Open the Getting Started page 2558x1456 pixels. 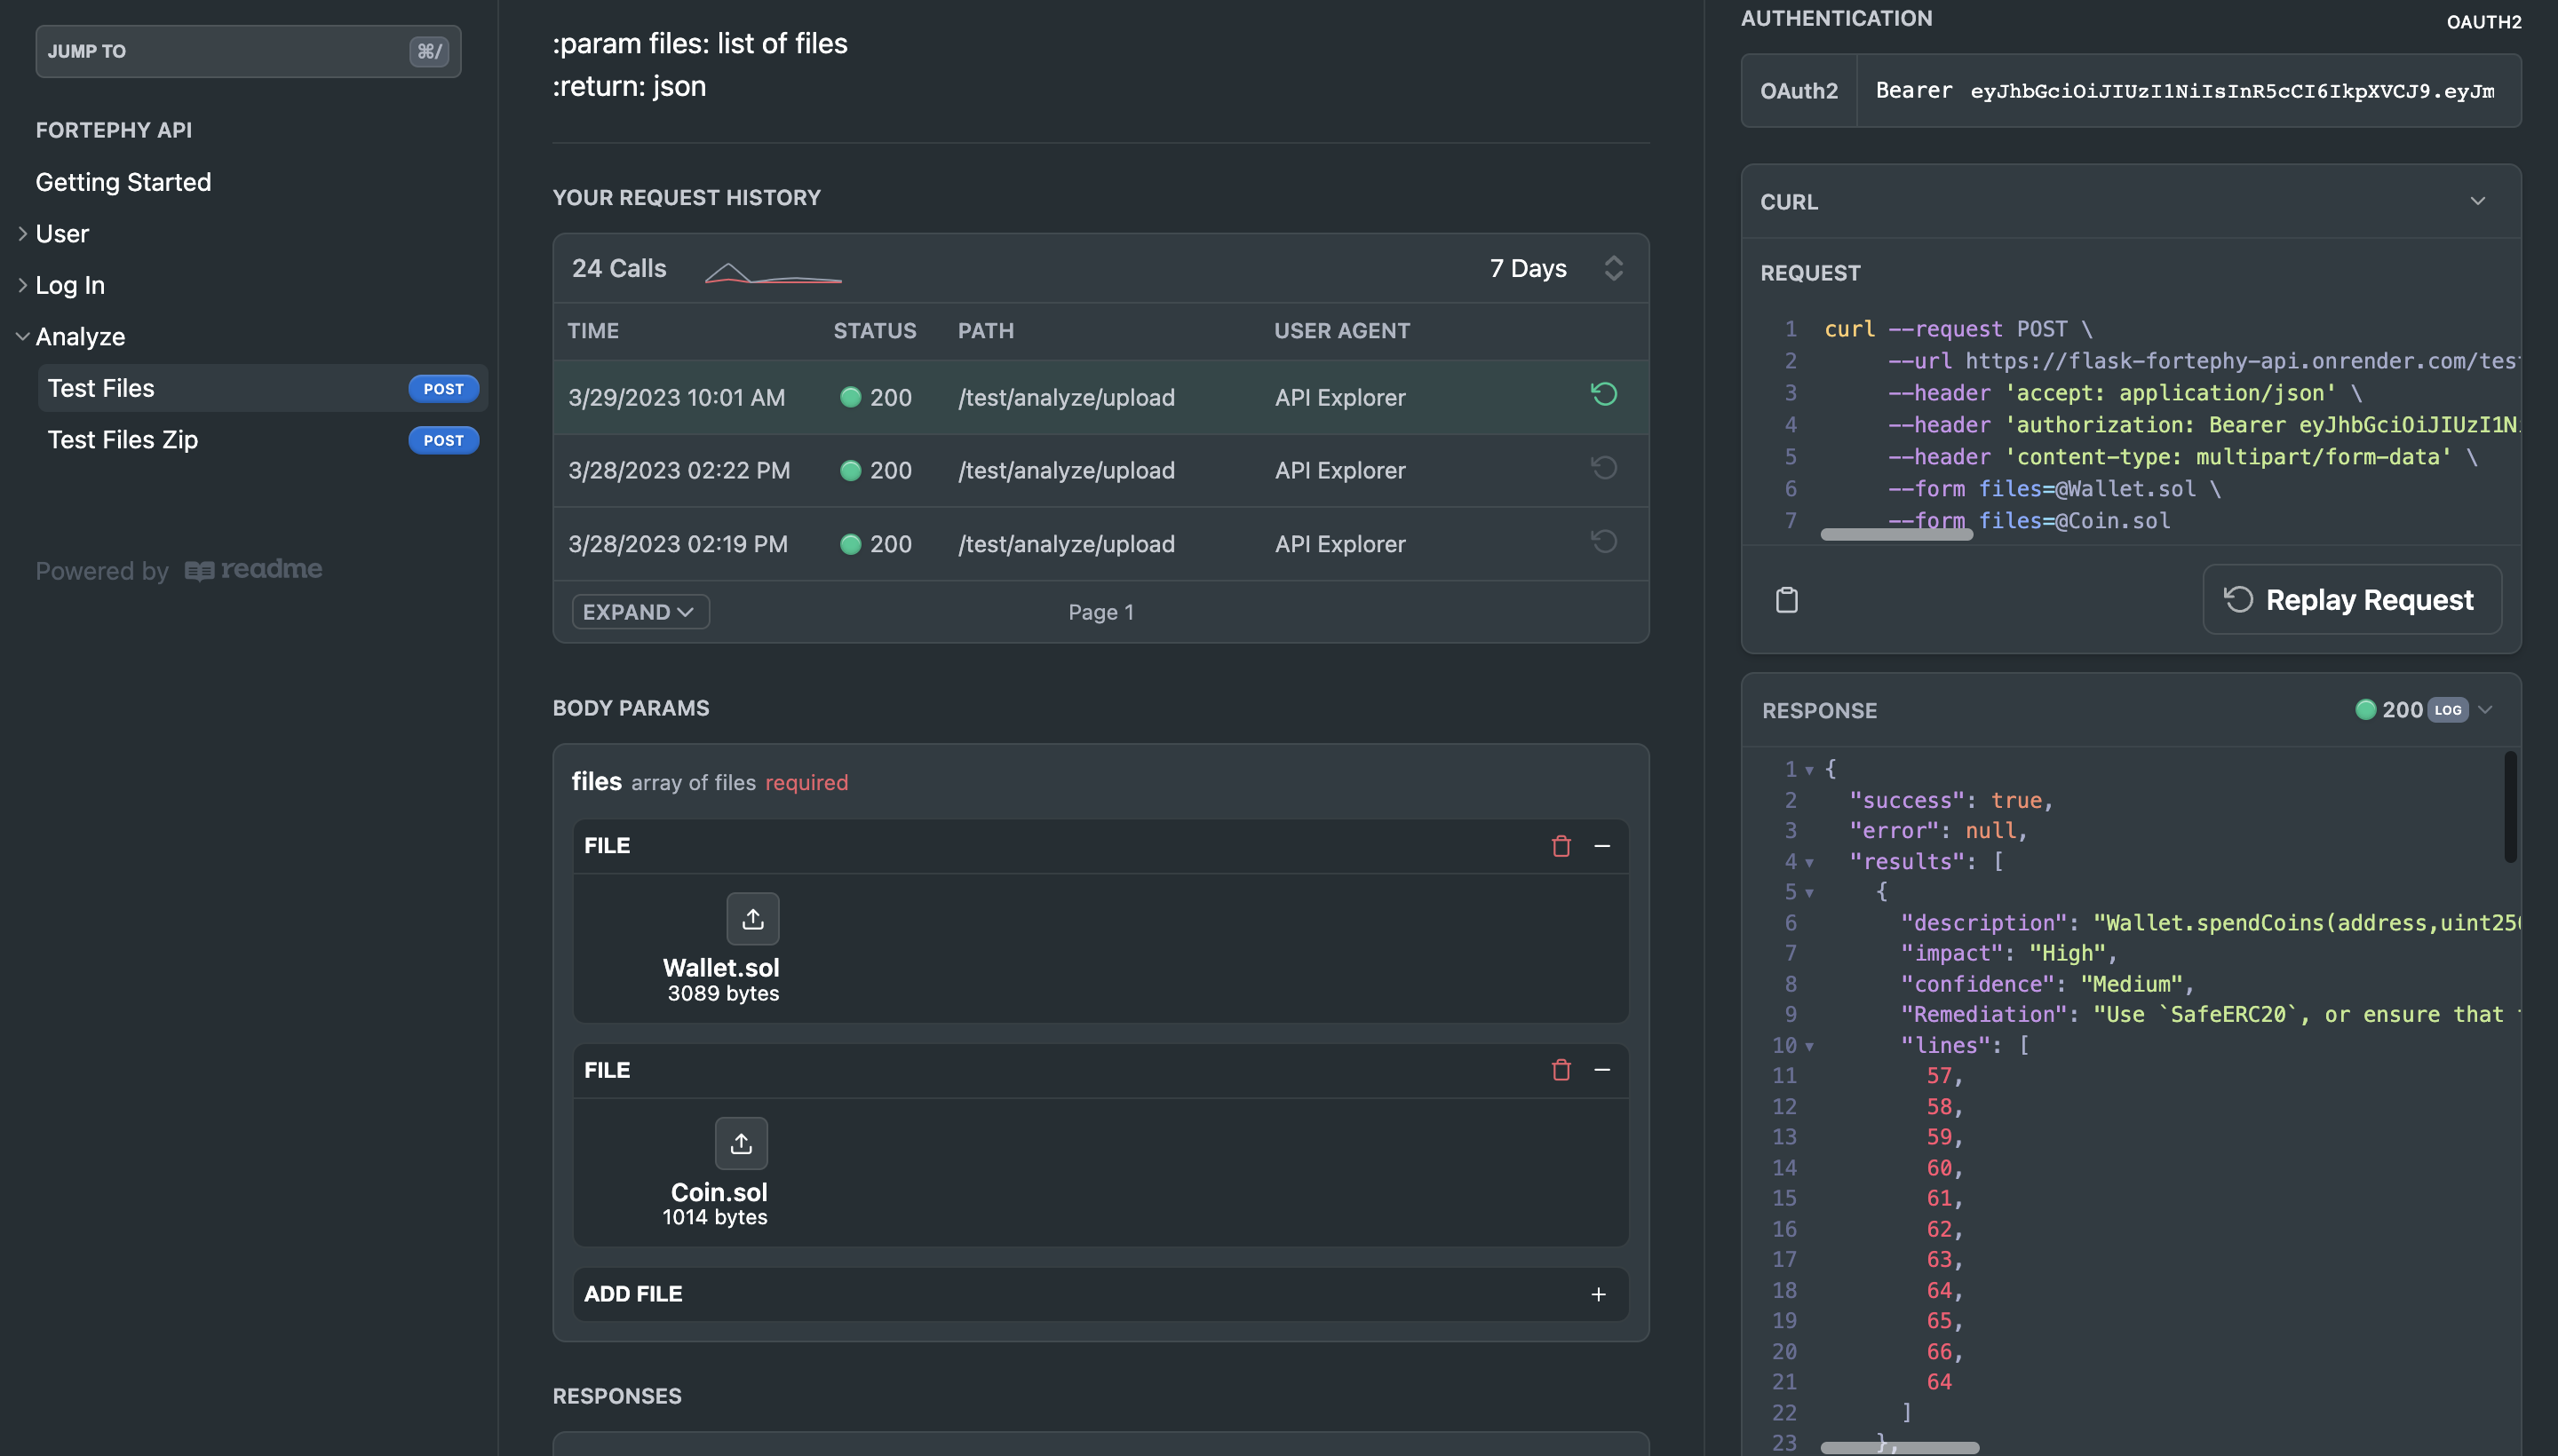[x=123, y=182]
